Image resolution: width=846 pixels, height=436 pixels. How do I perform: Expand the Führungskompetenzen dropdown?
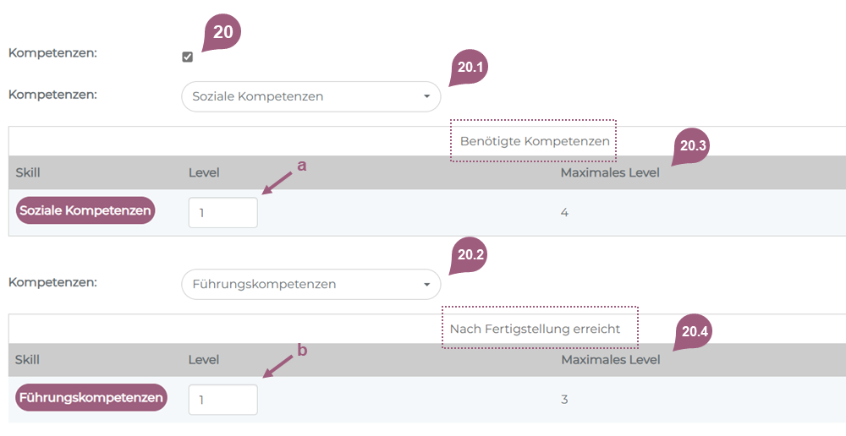(310, 284)
